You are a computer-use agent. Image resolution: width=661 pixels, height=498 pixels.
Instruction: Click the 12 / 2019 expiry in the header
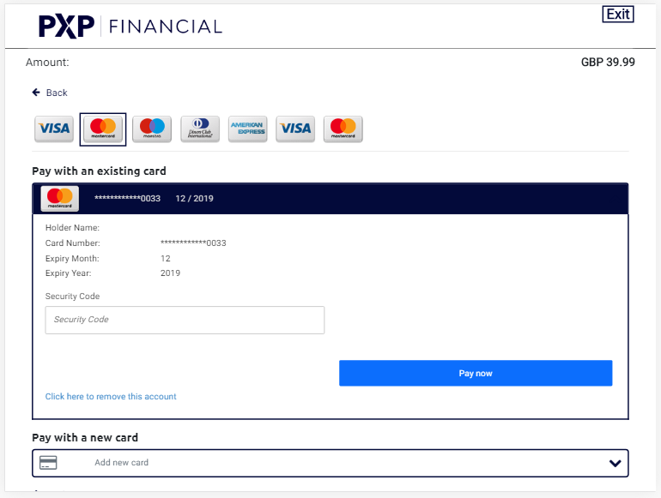pos(194,198)
